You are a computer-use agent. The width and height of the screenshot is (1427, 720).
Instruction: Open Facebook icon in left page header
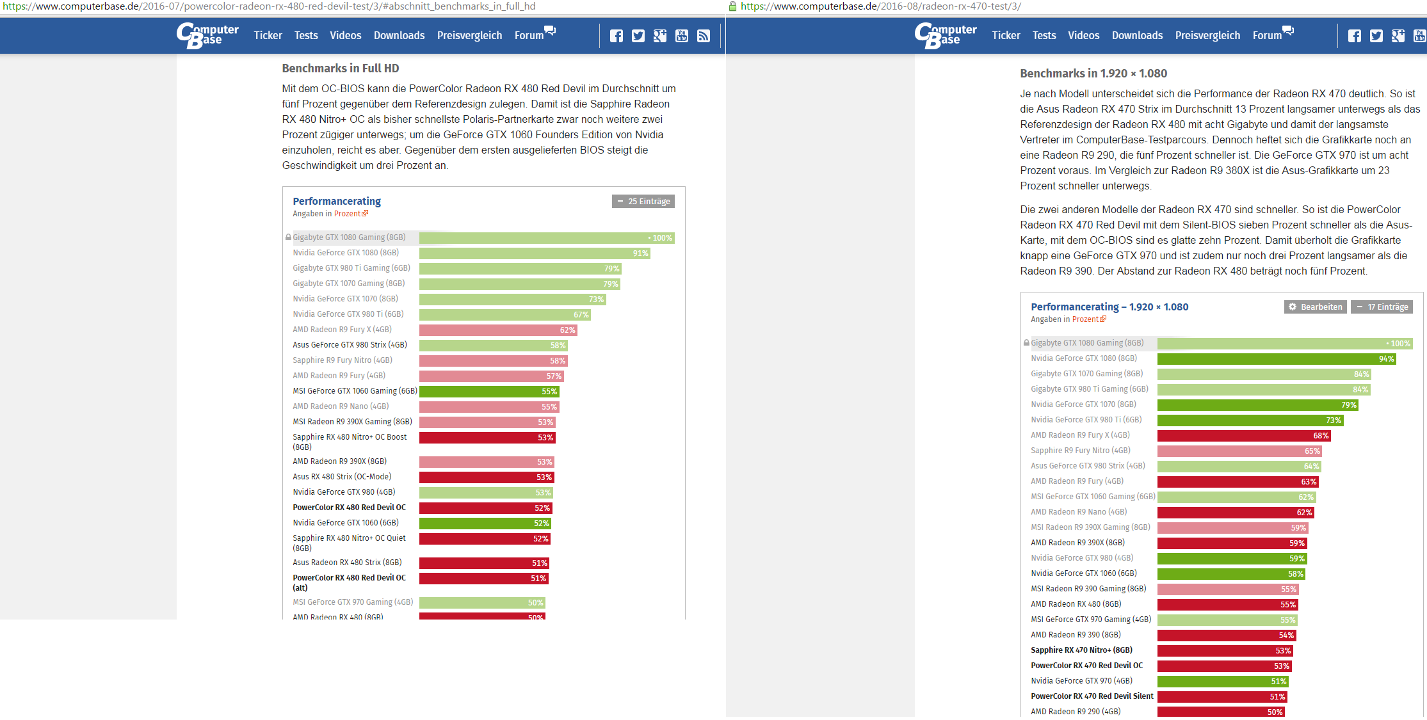point(616,36)
